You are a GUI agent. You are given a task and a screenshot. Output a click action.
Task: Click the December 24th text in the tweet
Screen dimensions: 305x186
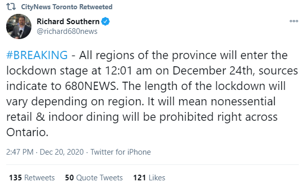coord(214,70)
